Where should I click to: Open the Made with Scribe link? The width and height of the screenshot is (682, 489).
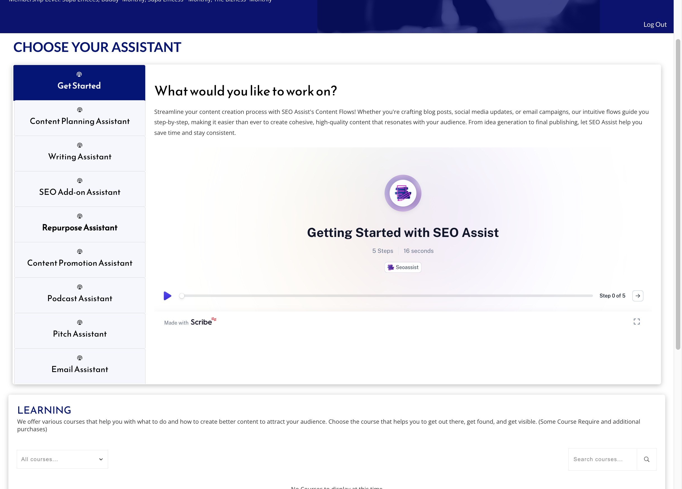click(x=190, y=322)
